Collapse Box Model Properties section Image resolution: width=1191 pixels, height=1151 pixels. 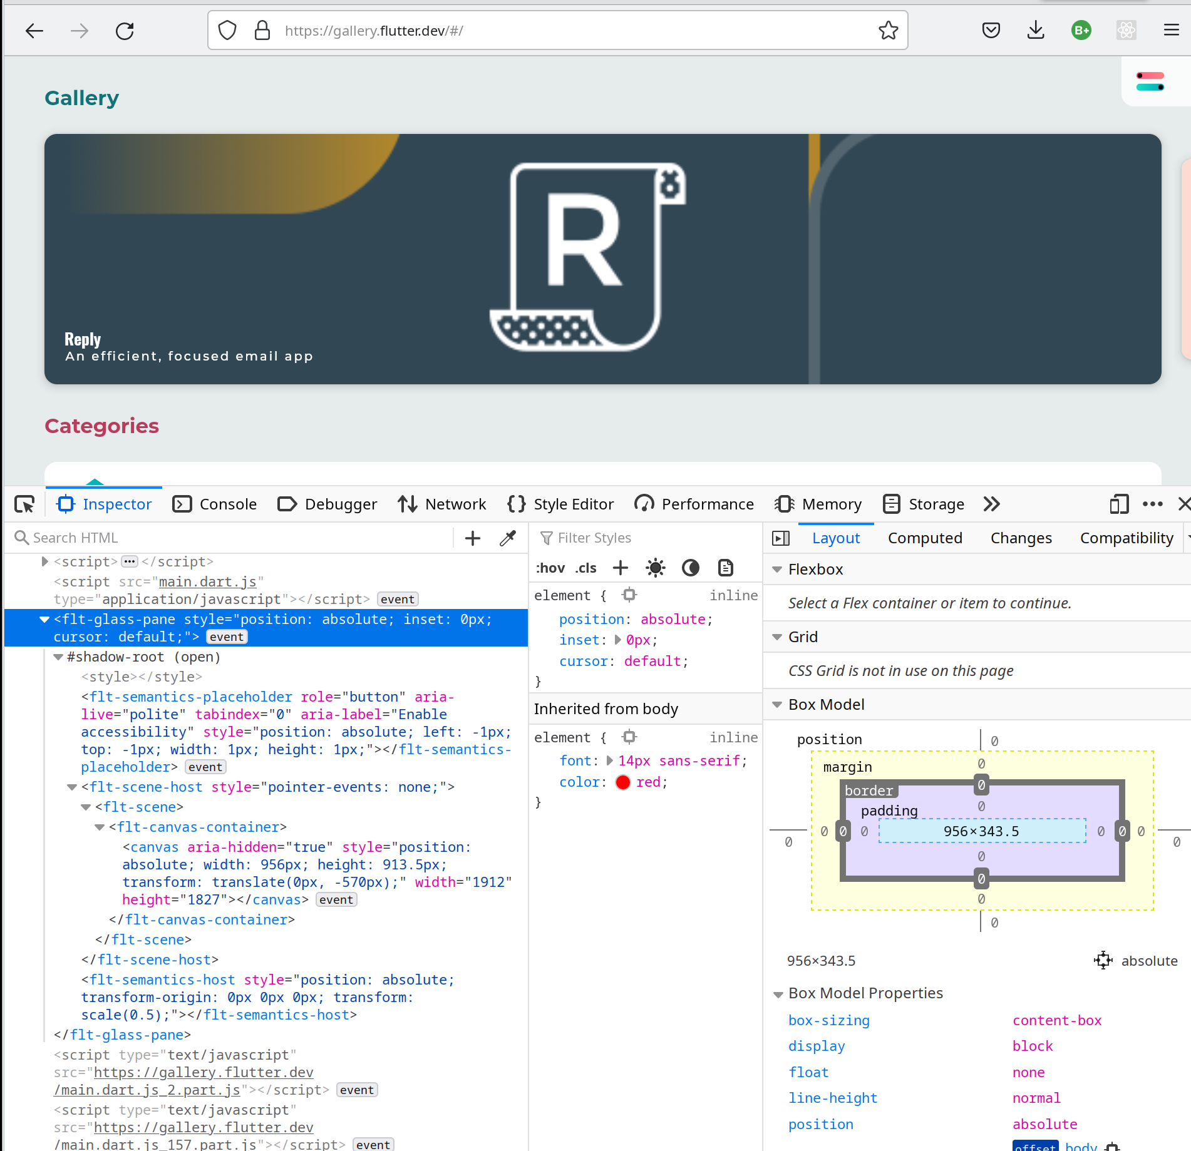tap(778, 994)
